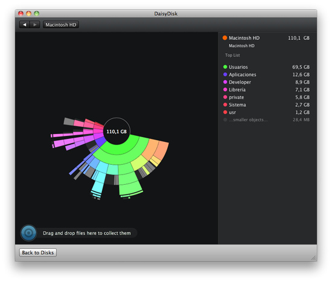Zoom the DaisyDisk window with green button
Screen dimensions: 332x282
point(37,13)
